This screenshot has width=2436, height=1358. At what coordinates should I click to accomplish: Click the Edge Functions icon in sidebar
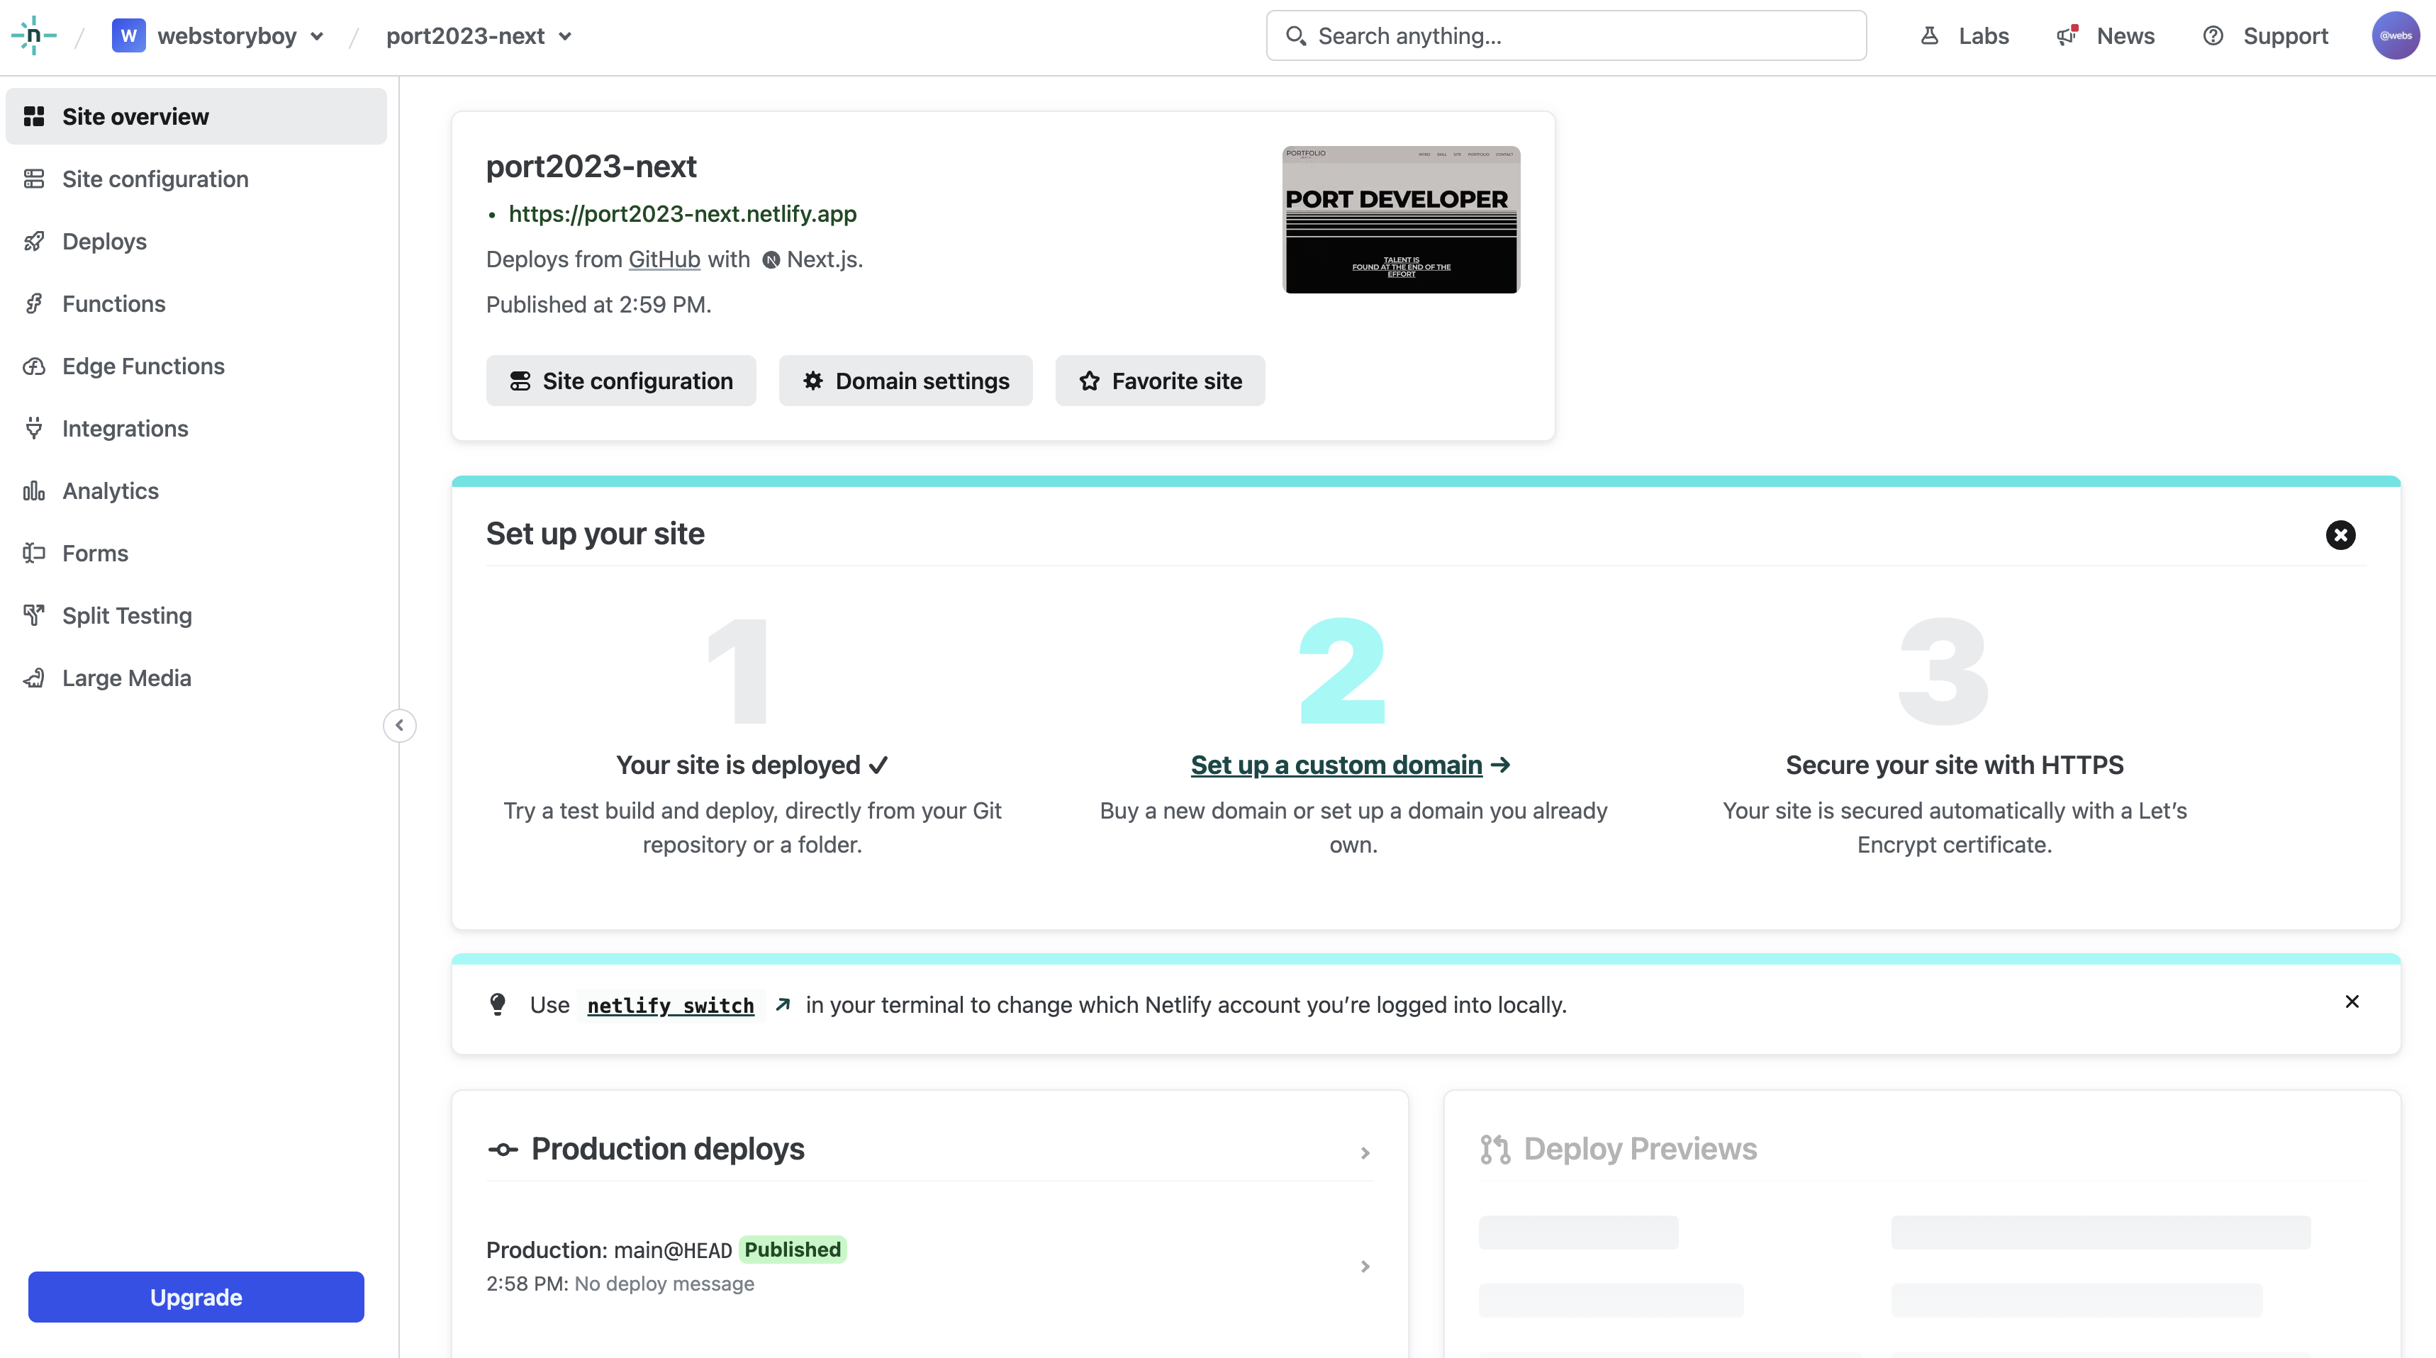tap(33, 364)
